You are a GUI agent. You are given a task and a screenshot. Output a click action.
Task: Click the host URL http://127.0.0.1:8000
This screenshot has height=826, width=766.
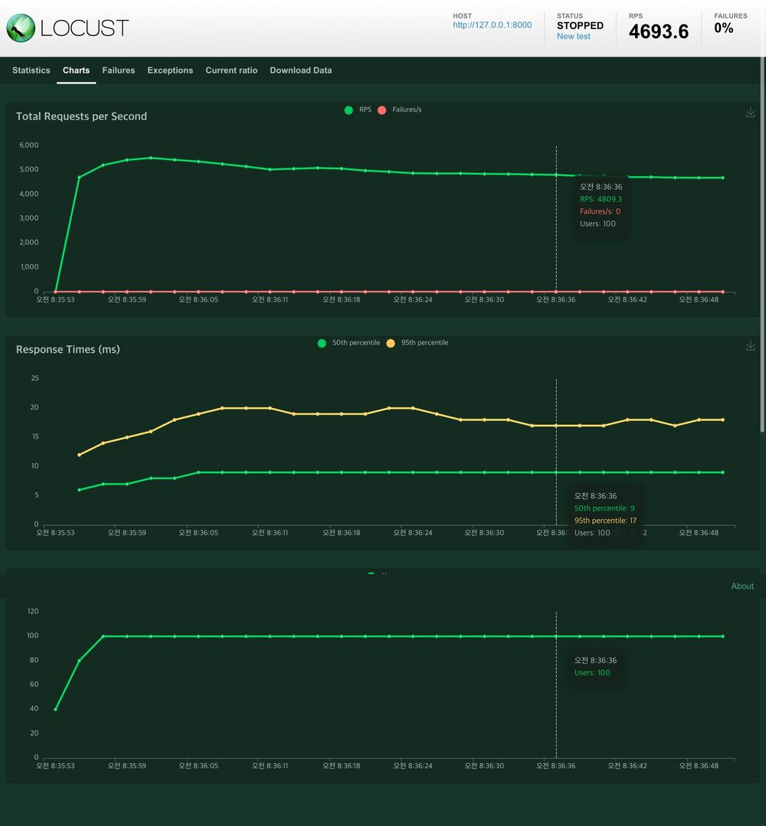coord(492,24)
